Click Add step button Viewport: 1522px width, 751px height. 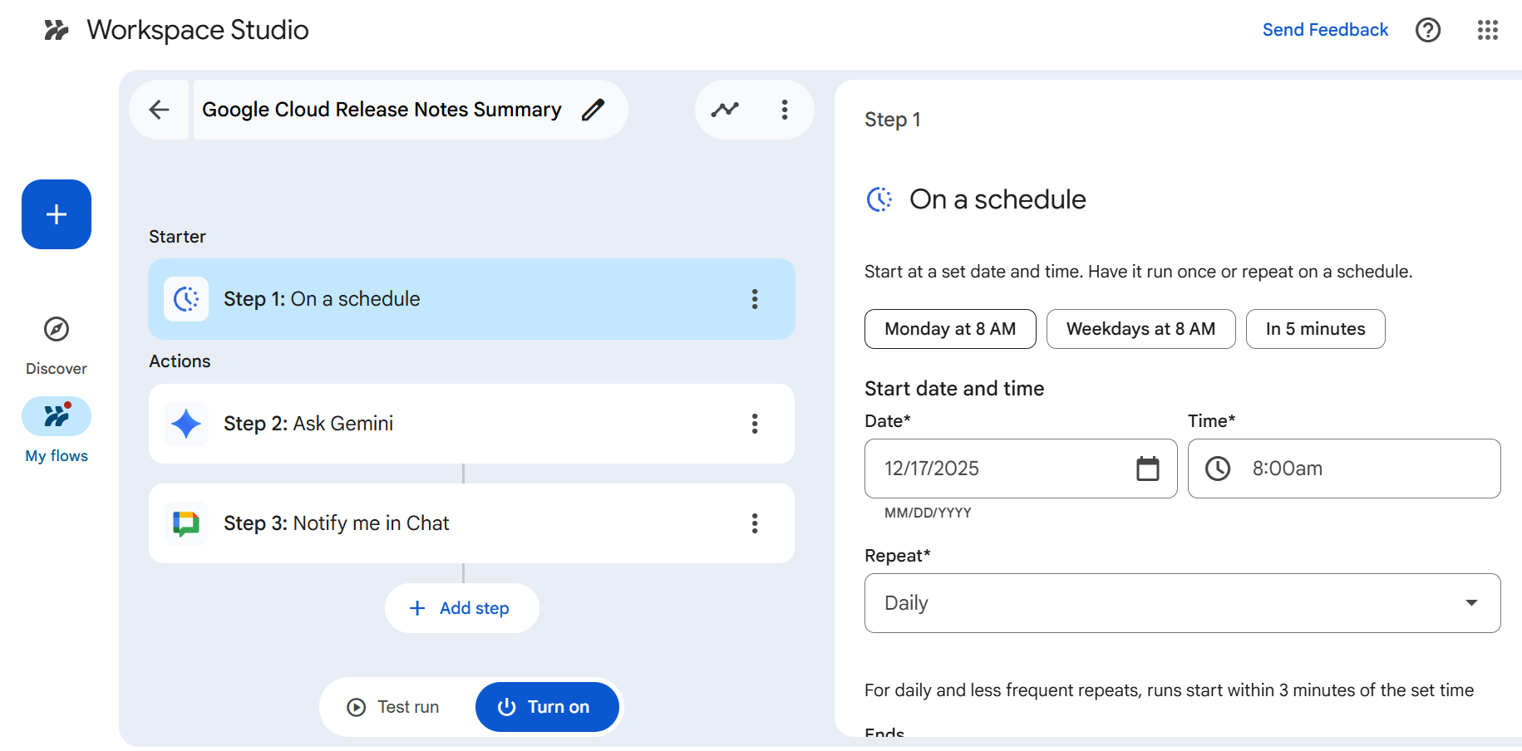(x=461, y=608)
